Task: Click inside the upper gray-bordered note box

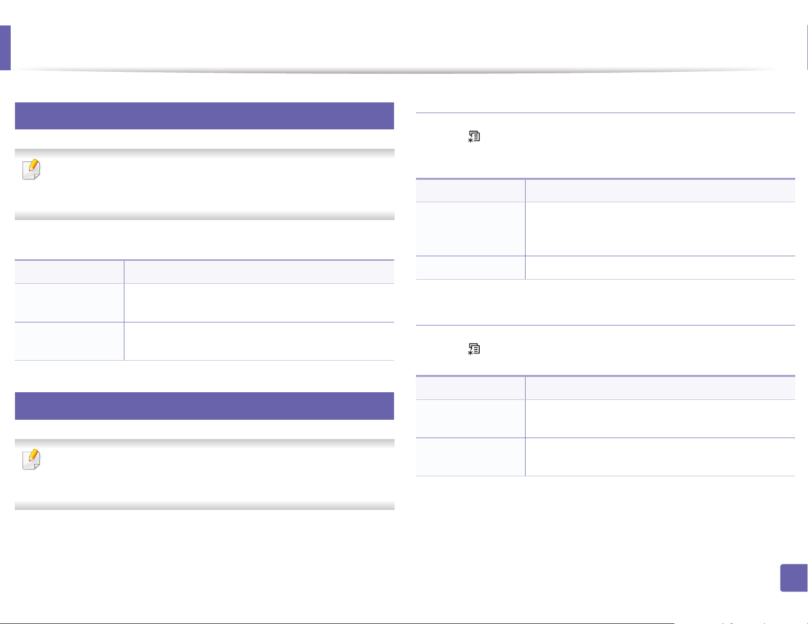Action: tap(204, 184)
